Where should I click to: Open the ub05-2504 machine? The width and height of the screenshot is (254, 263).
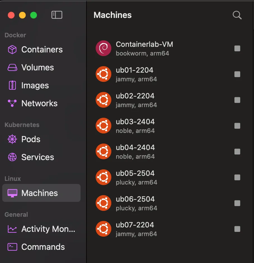click(x=135, y=177)
